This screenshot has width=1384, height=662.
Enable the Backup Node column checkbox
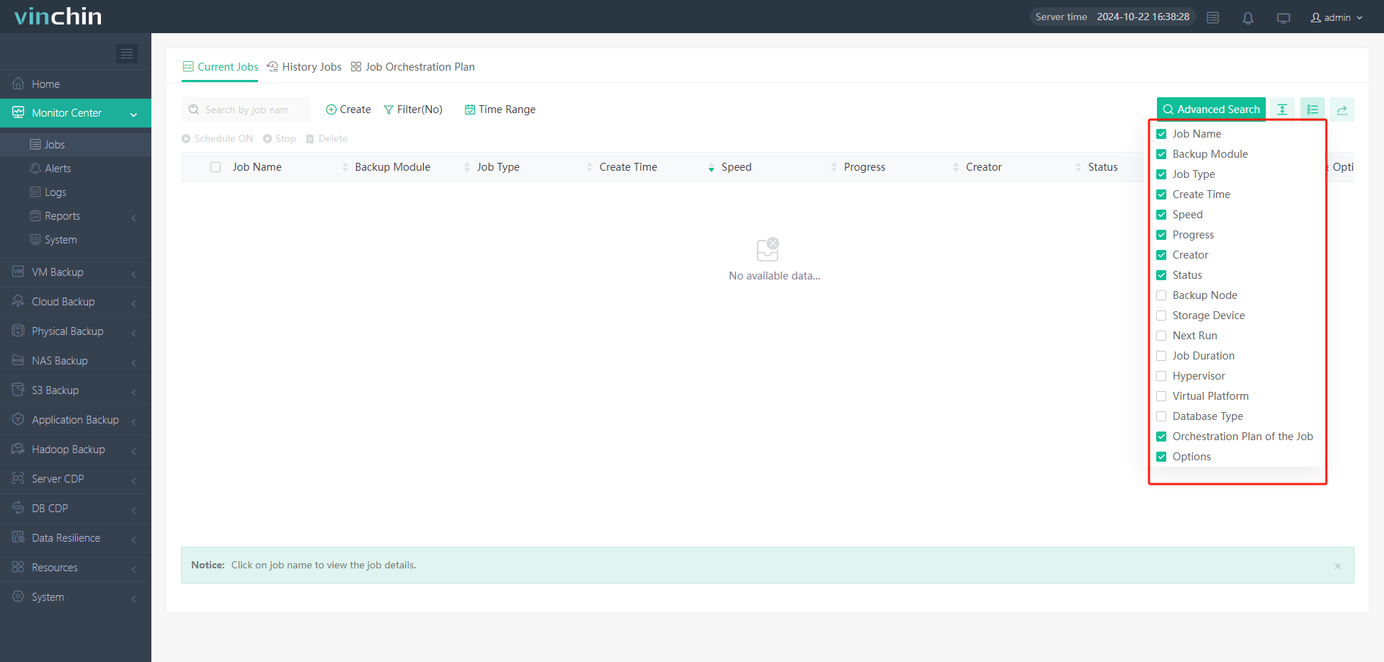click(1161, 295)
